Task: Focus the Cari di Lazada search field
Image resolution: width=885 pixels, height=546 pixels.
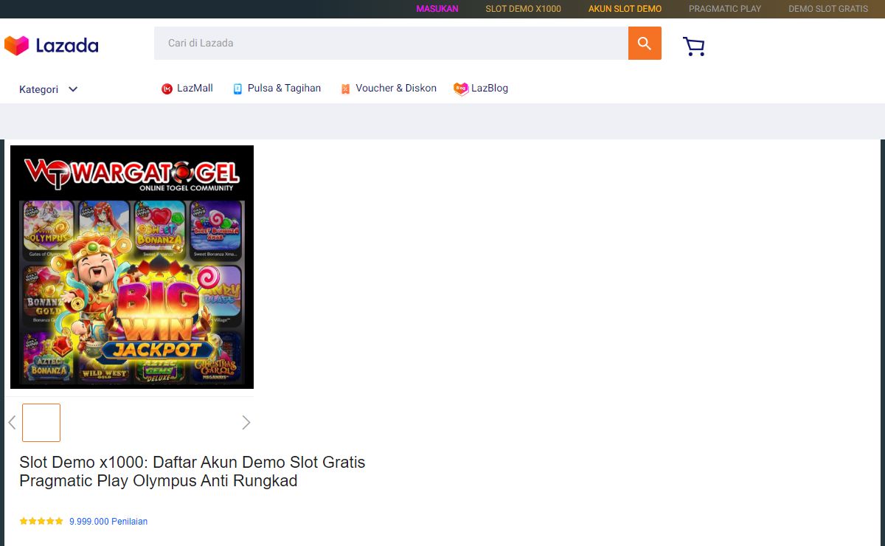Action: pos(391,44)
